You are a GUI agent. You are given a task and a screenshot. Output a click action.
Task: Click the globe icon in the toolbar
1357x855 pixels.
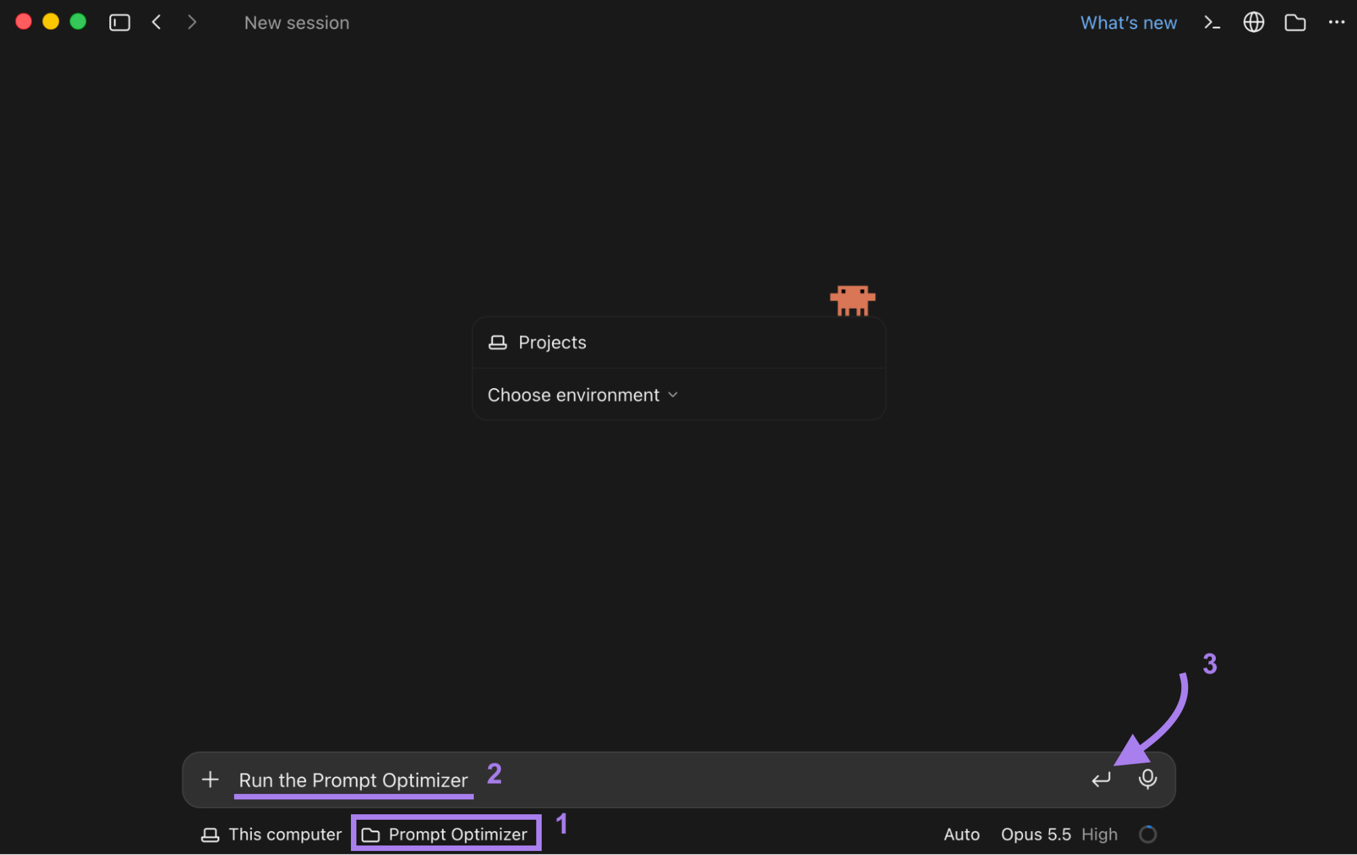coord(1253,22)
